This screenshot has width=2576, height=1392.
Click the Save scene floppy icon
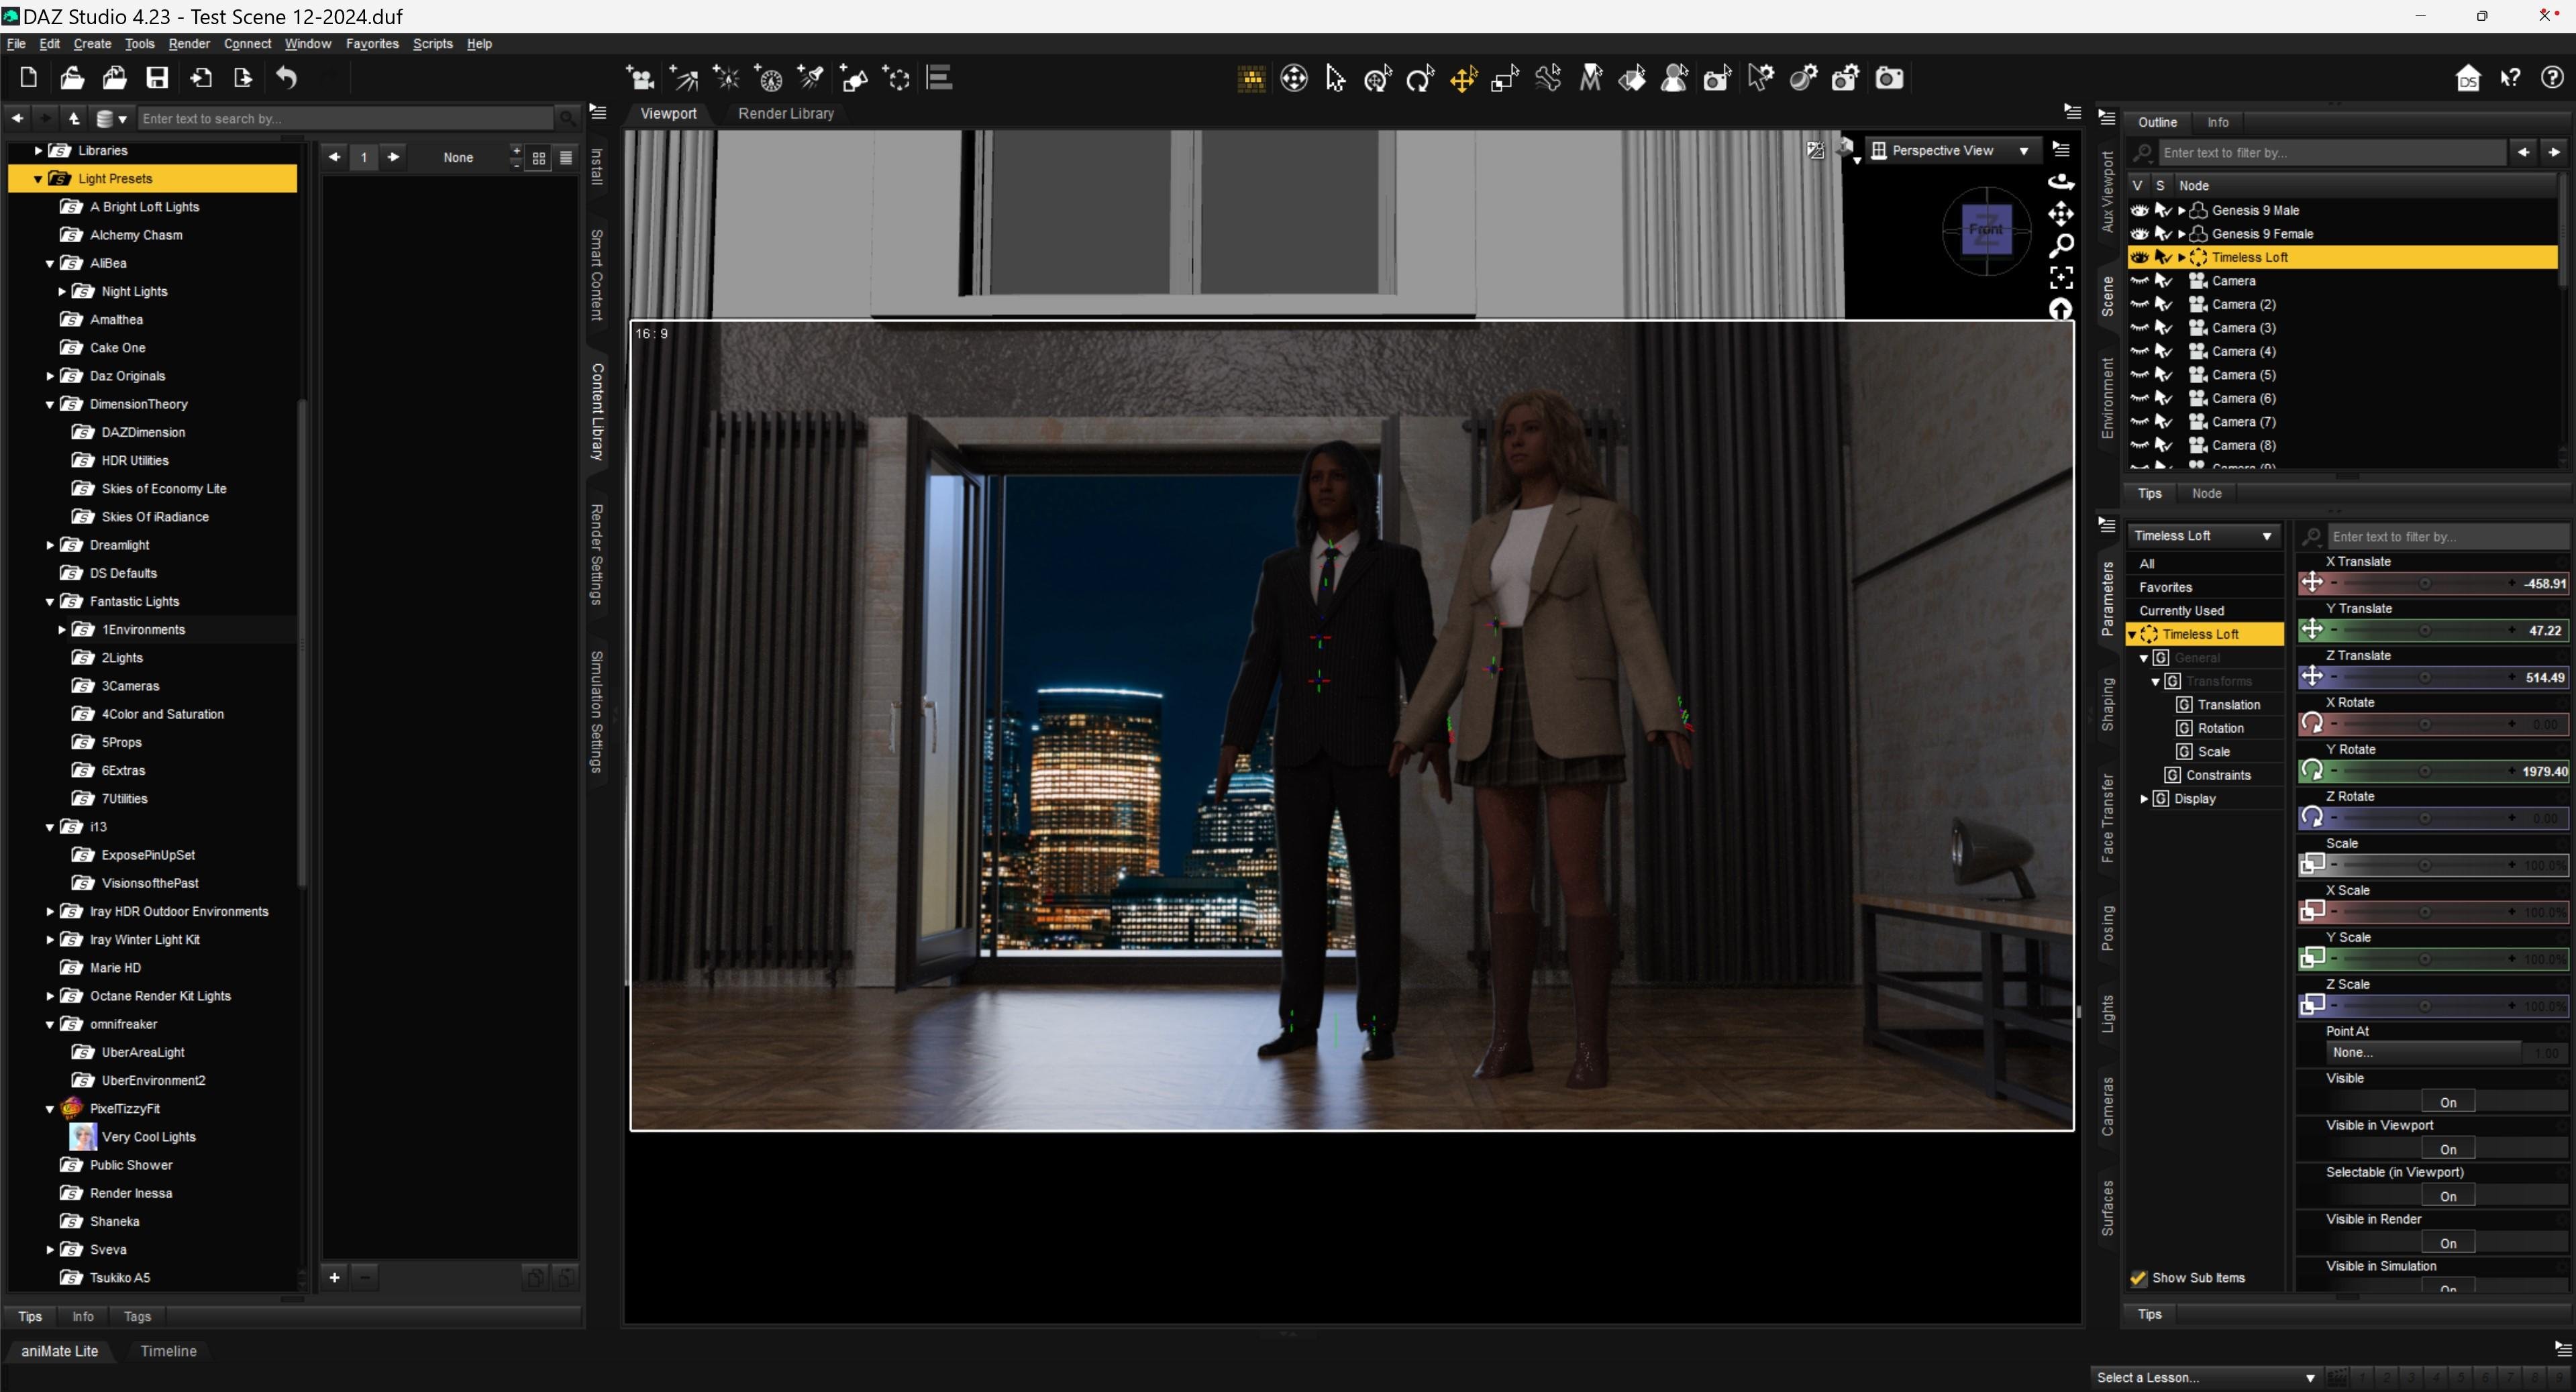coord(157,78)
